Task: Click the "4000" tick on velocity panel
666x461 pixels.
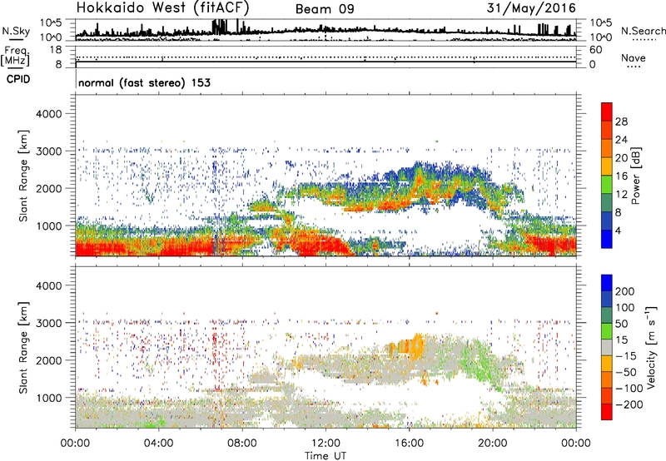Action: click(x=48, y=285)
